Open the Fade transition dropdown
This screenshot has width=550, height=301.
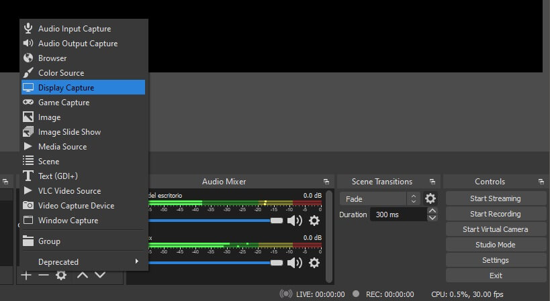click(x=379, y=199)
